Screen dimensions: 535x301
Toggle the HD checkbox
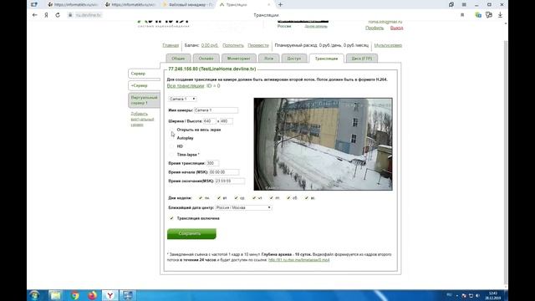[172, 146]
